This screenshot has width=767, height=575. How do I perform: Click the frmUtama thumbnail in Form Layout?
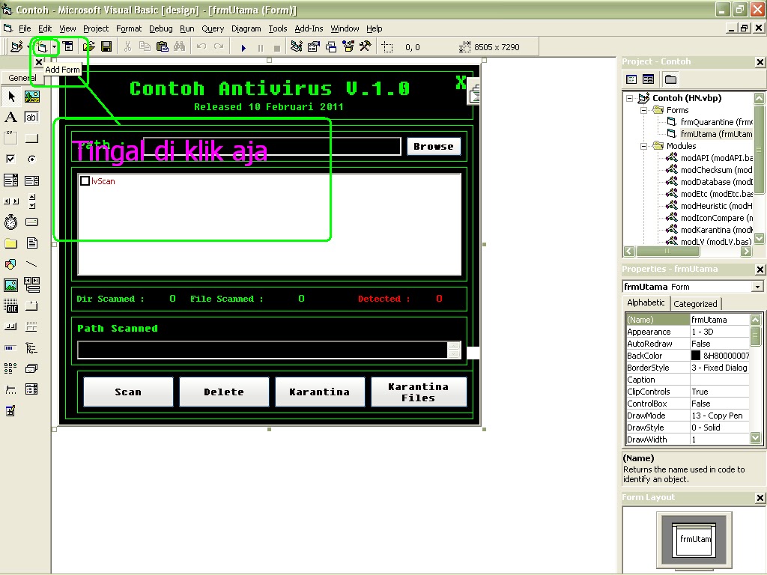click(694, 539)
